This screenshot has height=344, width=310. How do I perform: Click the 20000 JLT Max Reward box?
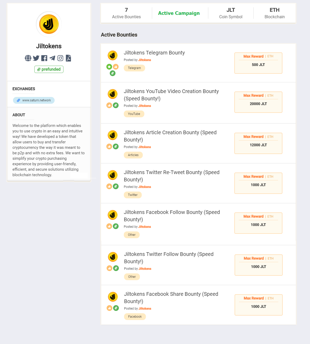258,102
